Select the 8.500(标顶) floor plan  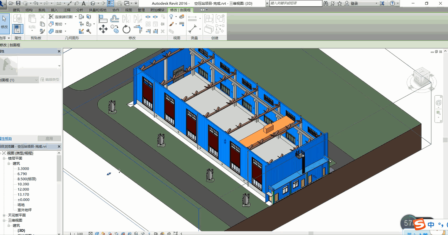coord(27,179)
